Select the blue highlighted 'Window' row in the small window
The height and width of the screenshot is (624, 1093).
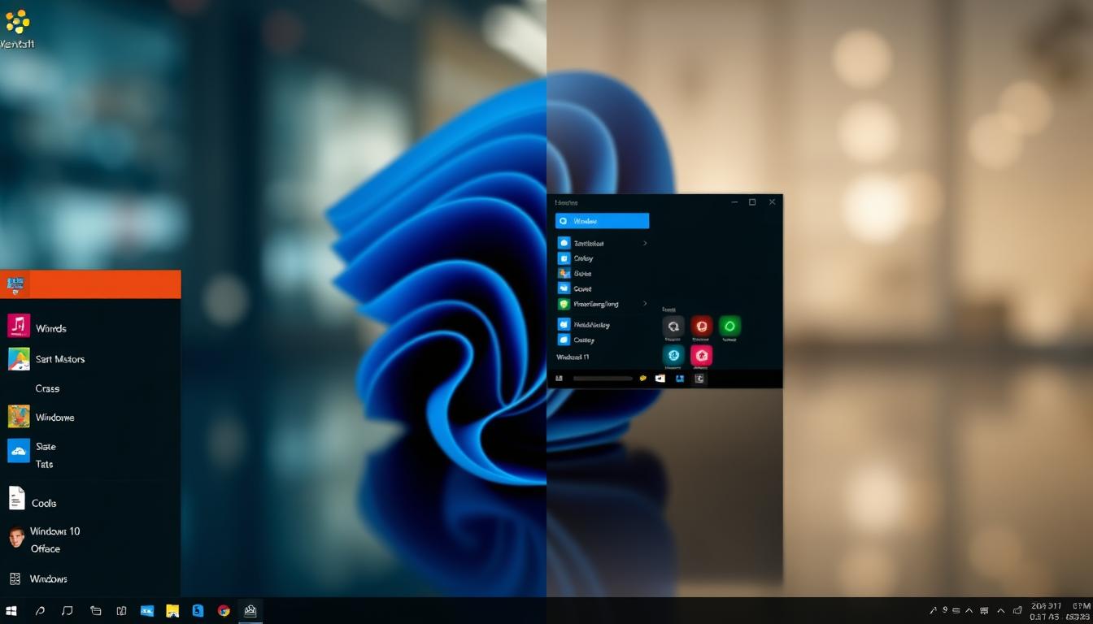tap(602, 221)
